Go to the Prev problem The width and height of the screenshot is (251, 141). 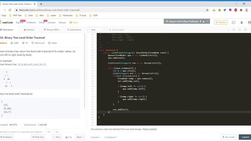point(57,137)
